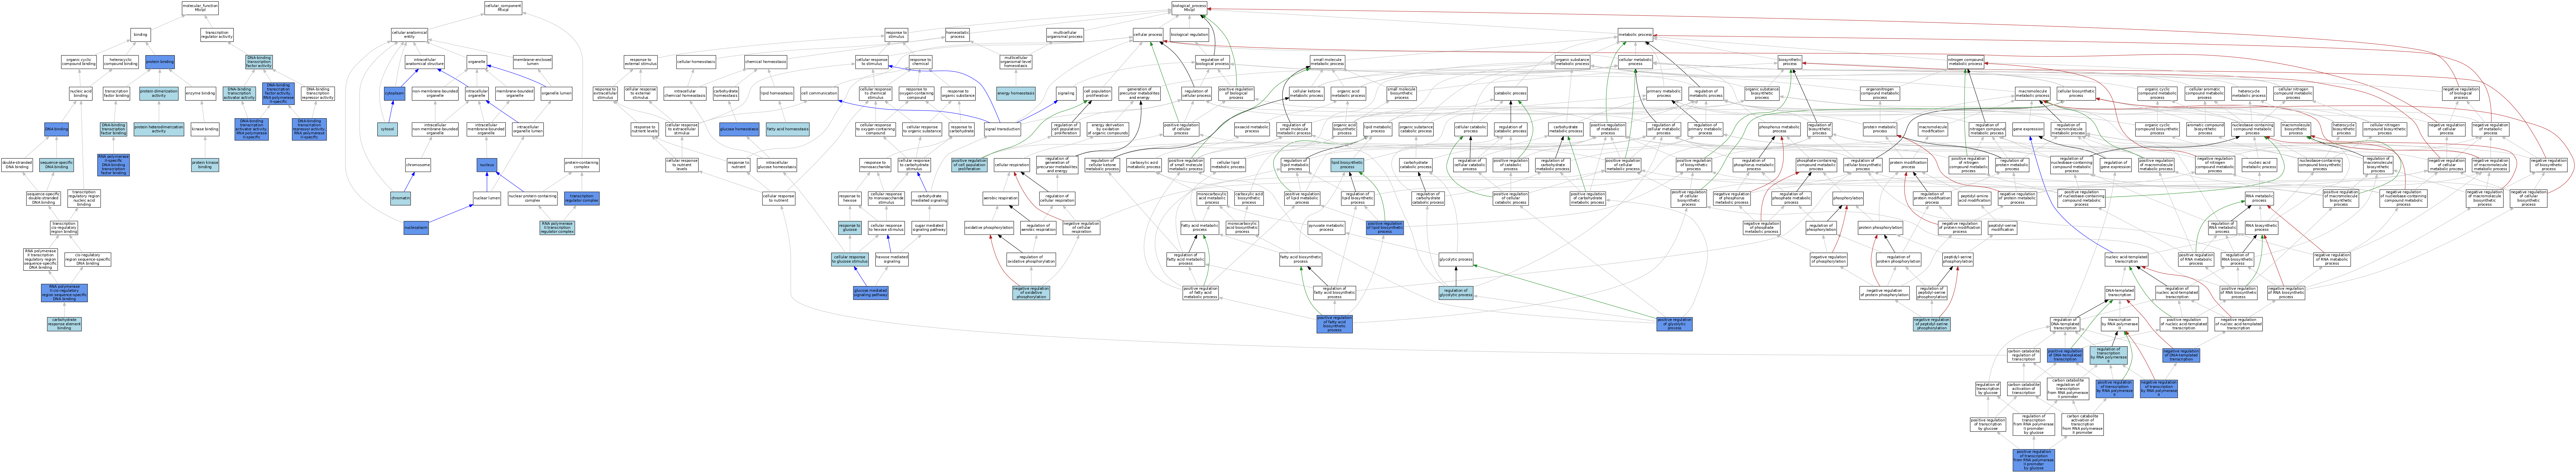Select the molecular_function root node

pos(200,8)
